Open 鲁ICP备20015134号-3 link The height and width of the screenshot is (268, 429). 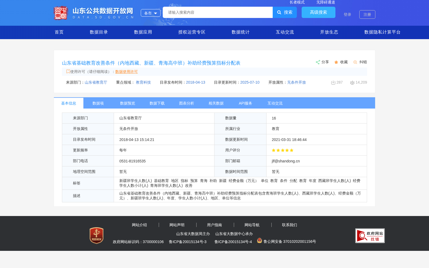188,242
